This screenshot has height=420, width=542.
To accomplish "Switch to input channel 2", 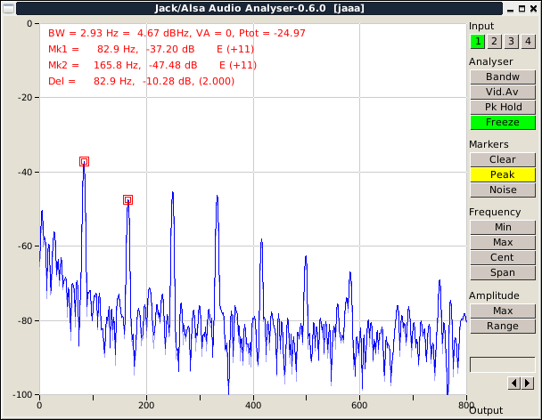I will [495, 41].
